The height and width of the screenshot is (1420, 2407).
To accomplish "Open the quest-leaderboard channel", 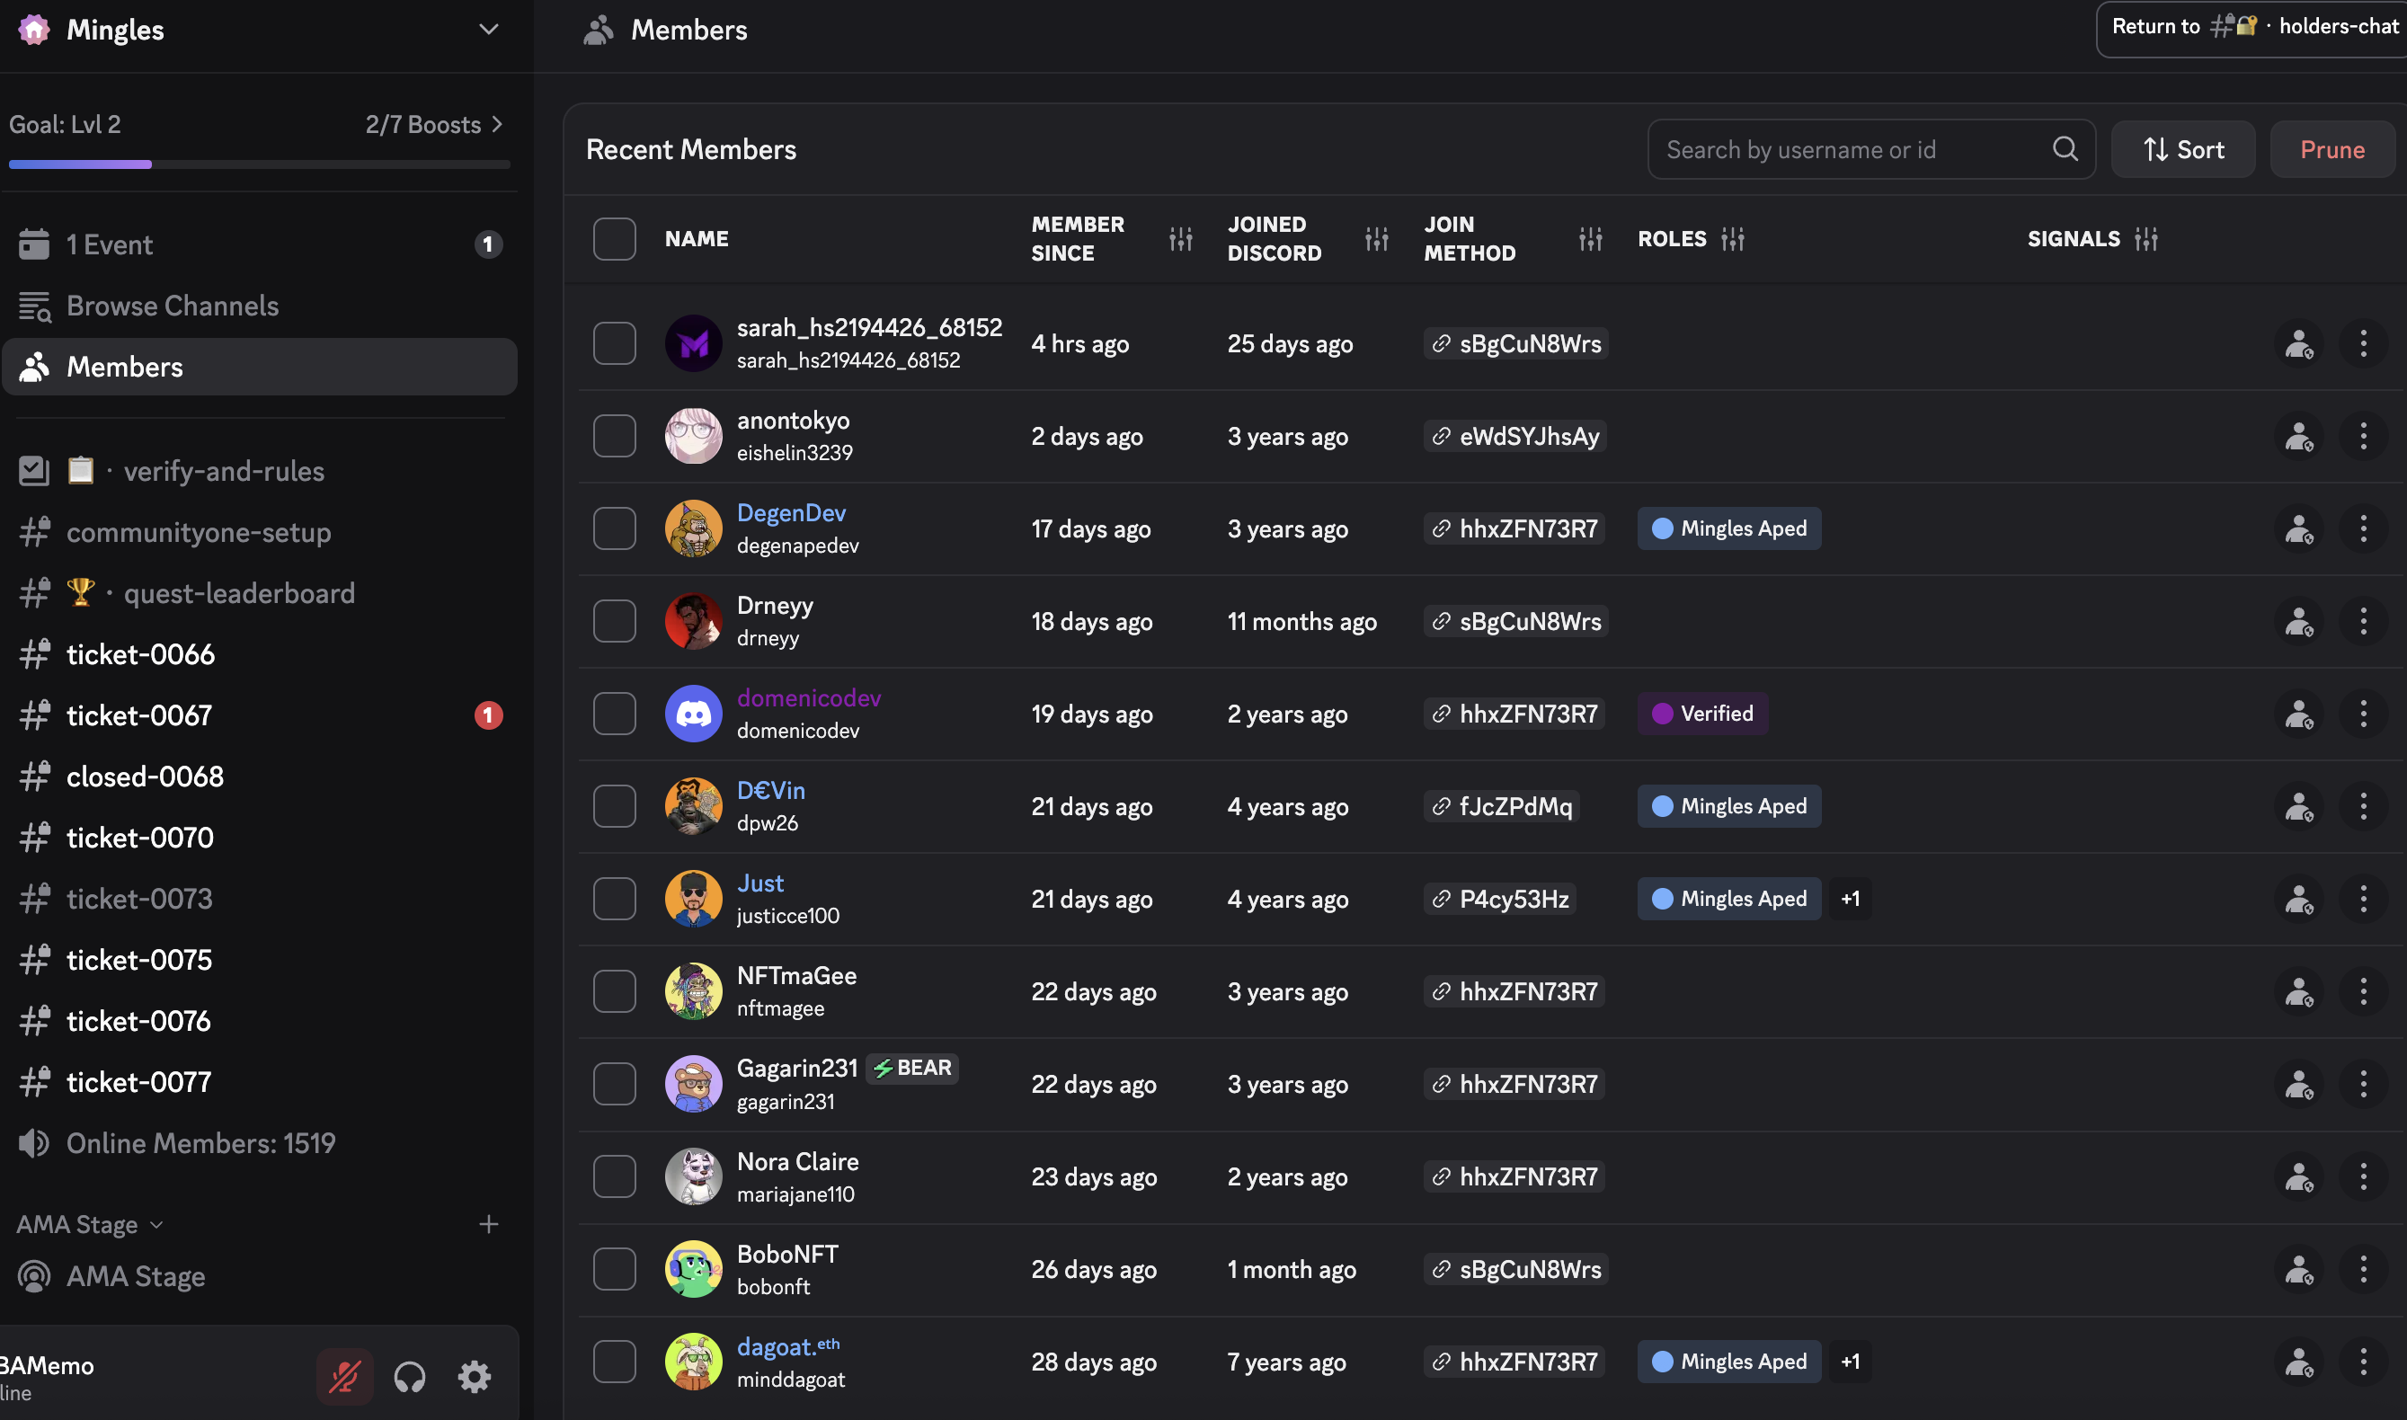I will (x=259, y=593).
